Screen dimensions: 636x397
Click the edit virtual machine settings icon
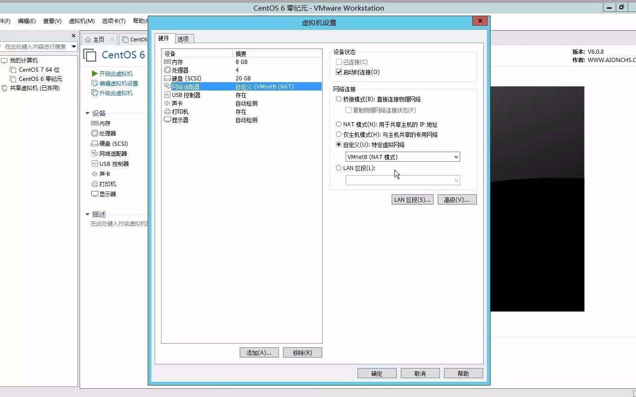(95, 84)
